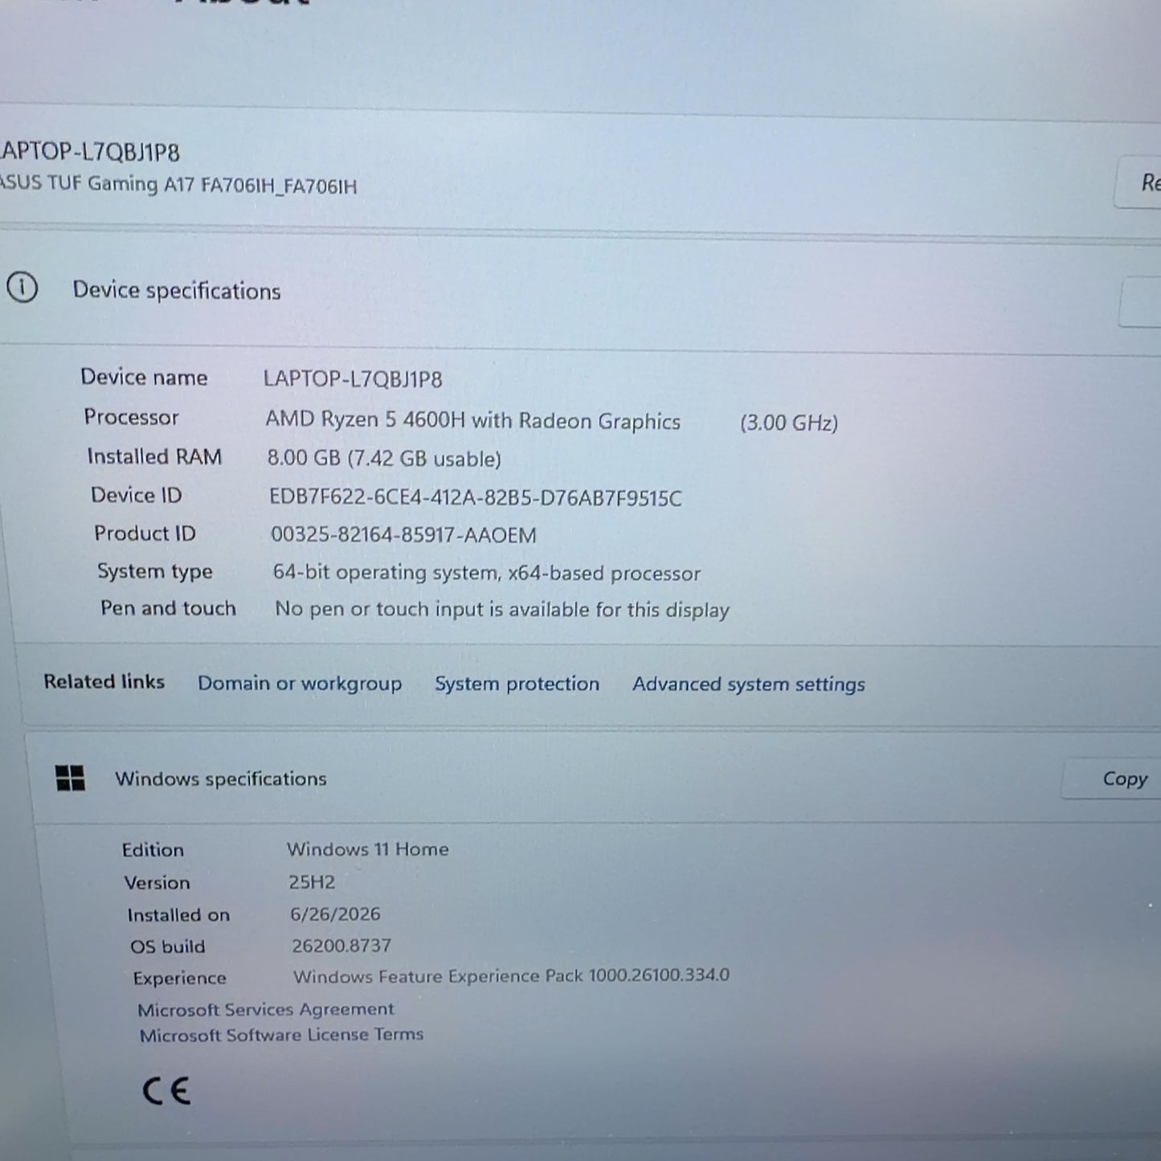Select the Product ID value

403,535
